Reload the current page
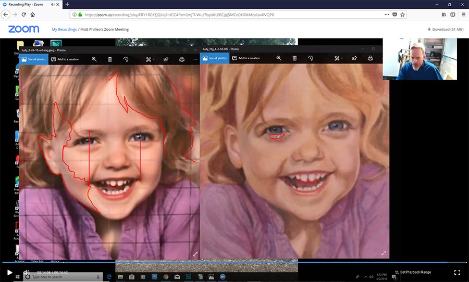The image size is (469, 282). 24,15
